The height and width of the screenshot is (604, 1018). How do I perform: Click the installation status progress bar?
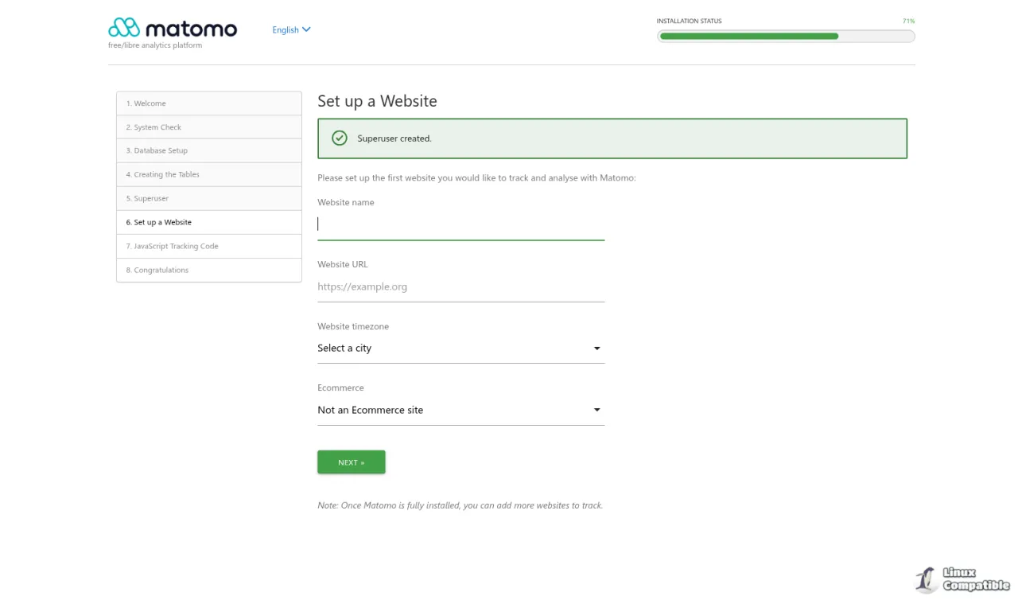tap(786, 36)
